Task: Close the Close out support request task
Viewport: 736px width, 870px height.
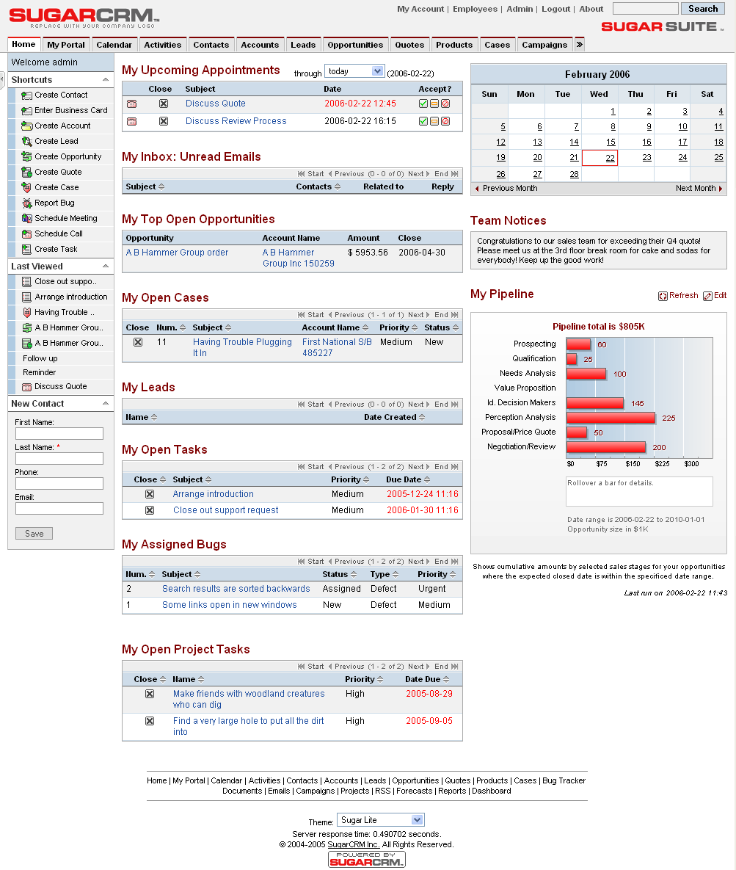Action: pyautogui.click(x=150, y=510)
